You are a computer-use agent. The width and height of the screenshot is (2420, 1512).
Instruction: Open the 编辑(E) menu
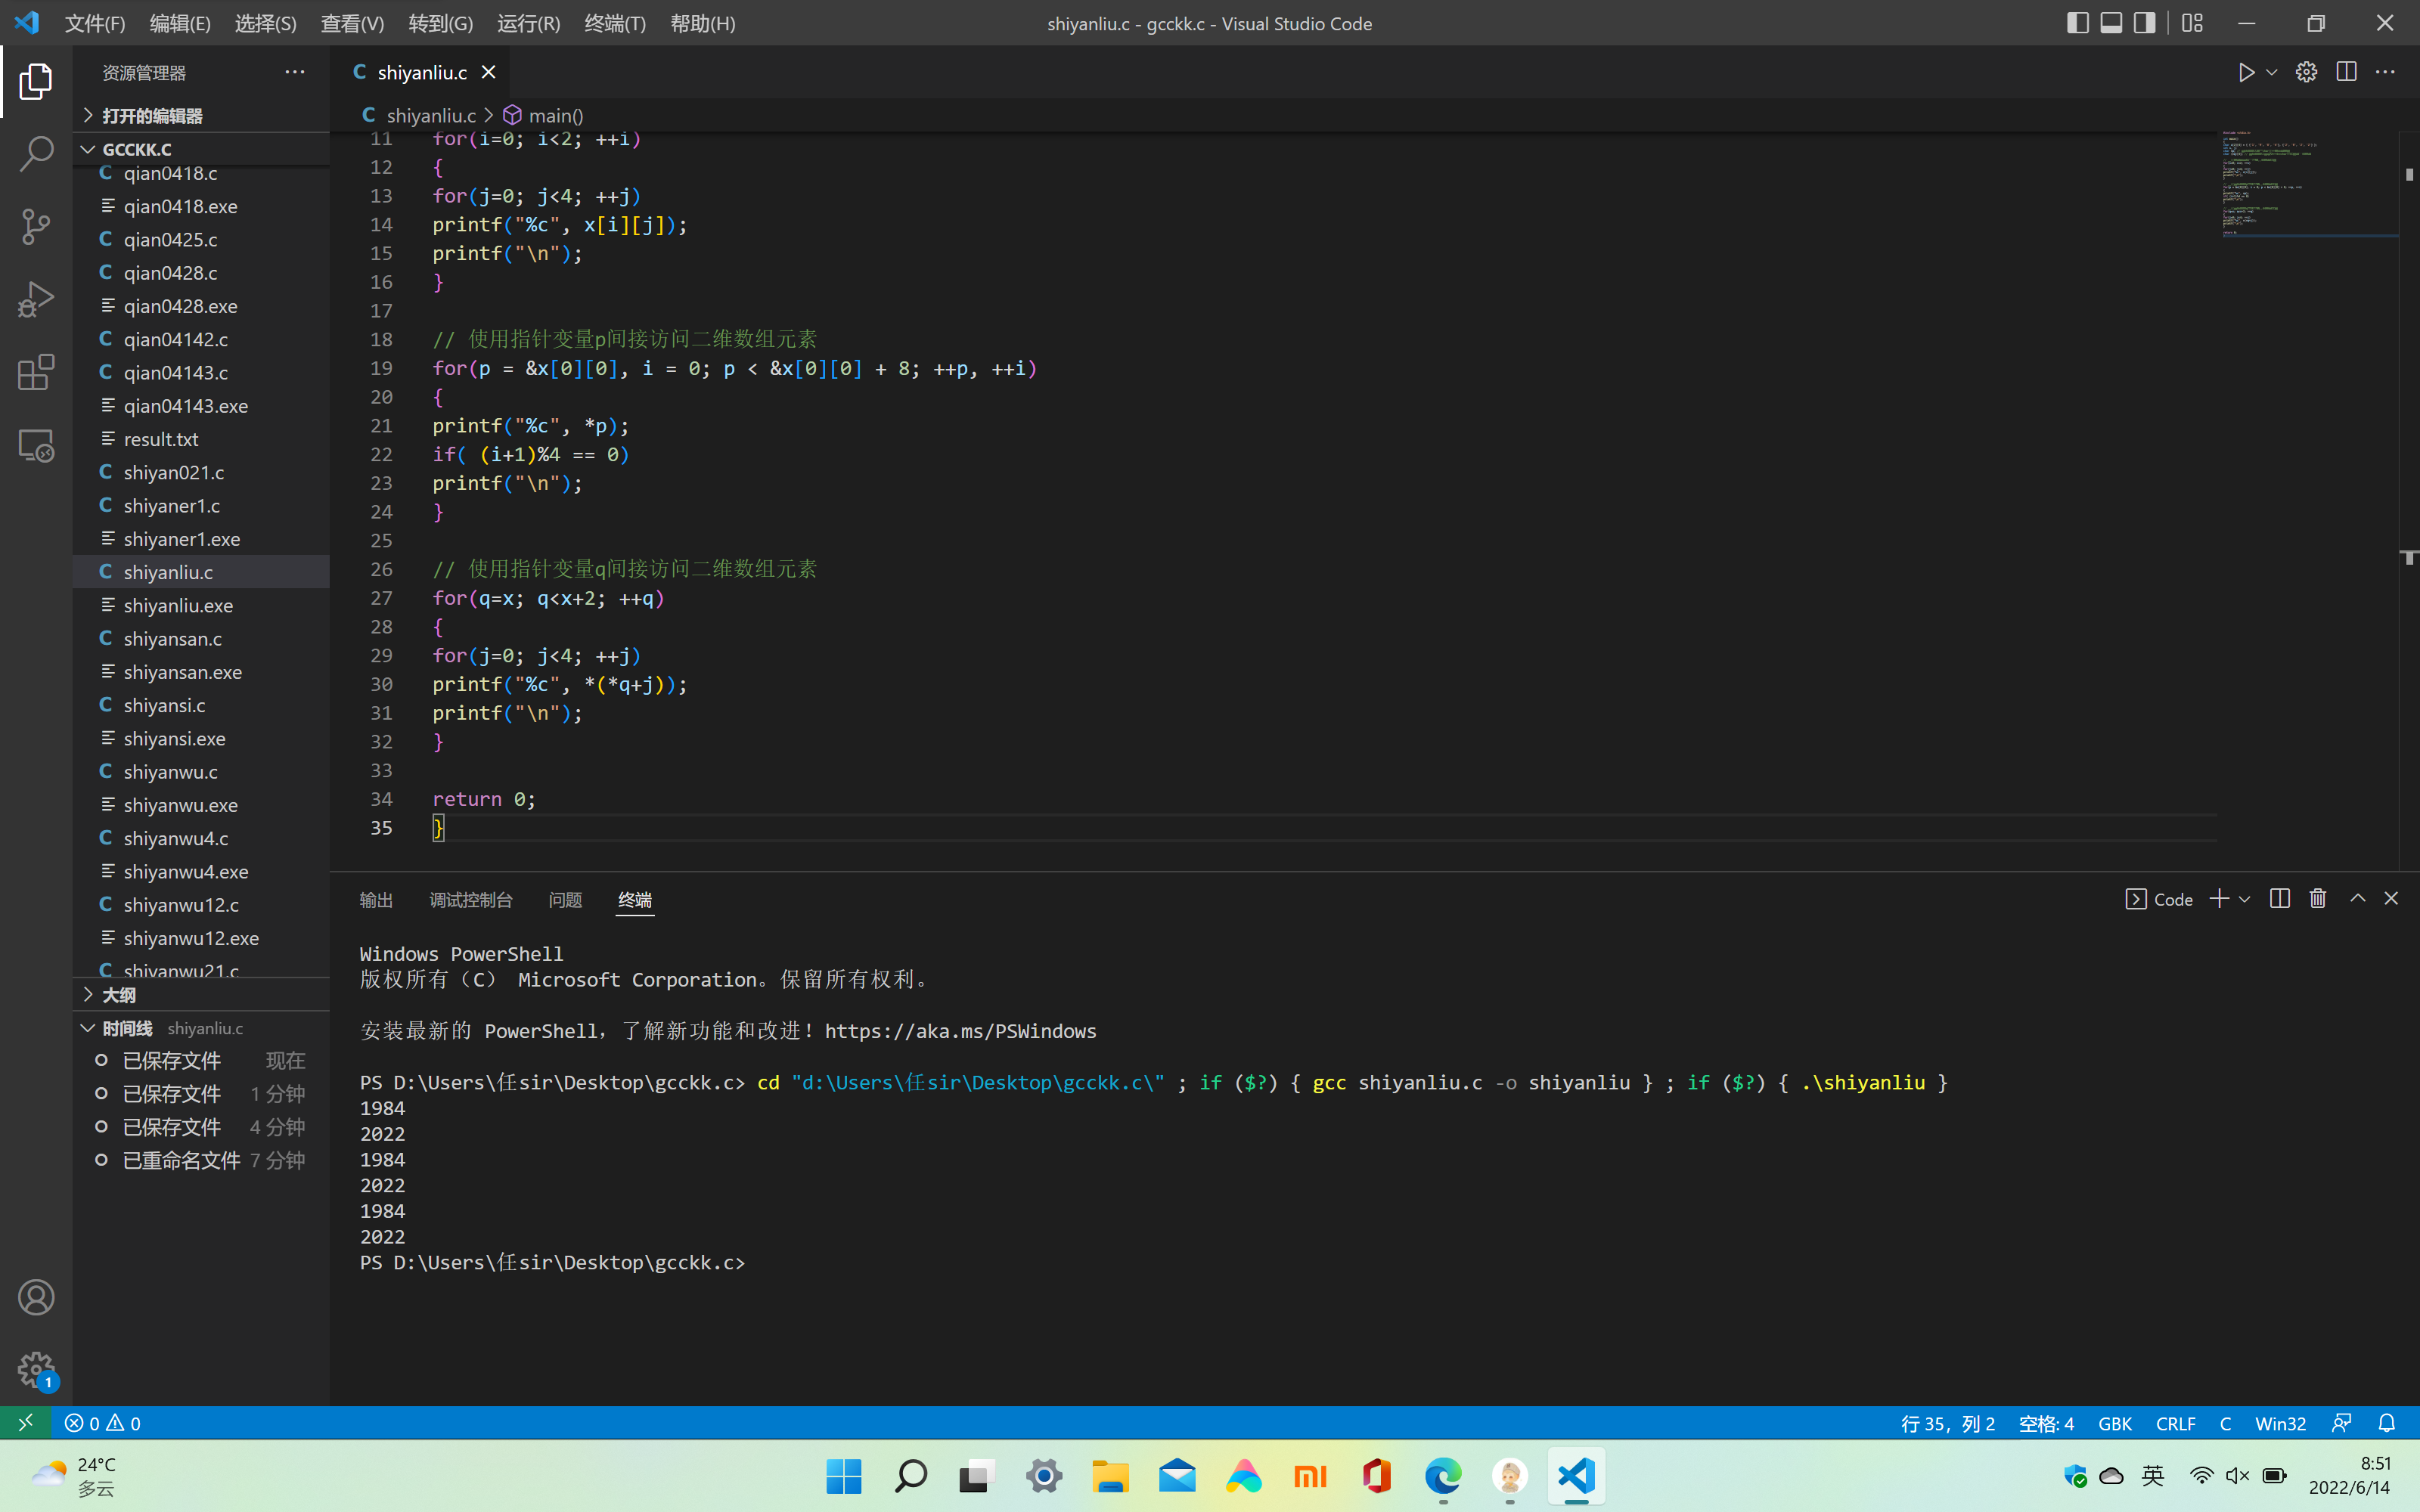180,23
